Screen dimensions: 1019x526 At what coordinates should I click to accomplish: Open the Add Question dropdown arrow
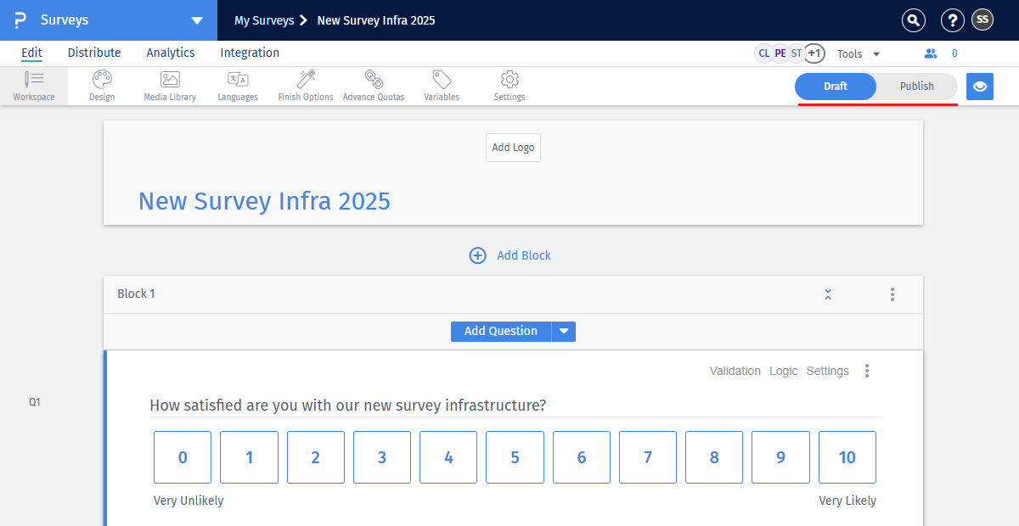pos(563,331)
